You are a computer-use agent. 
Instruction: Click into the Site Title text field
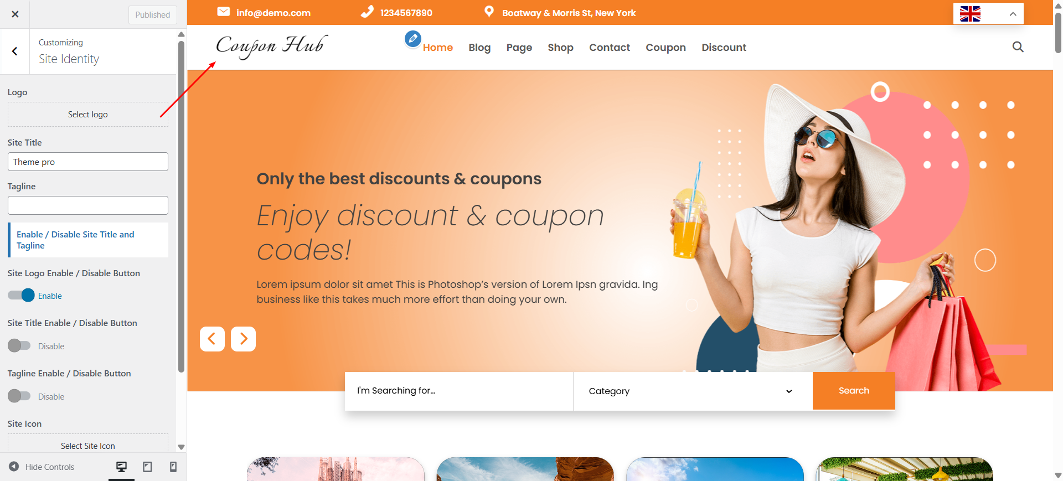coord(88,162)
